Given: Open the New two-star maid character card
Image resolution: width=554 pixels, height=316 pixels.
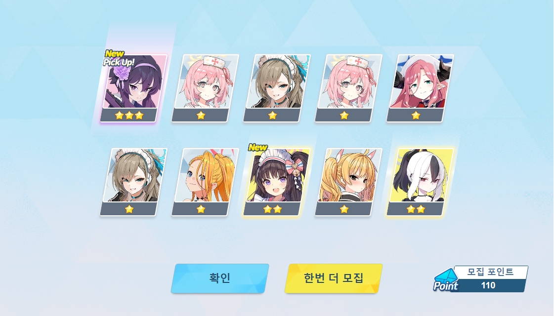Looking at the screenshot, I should click(277, 182).
